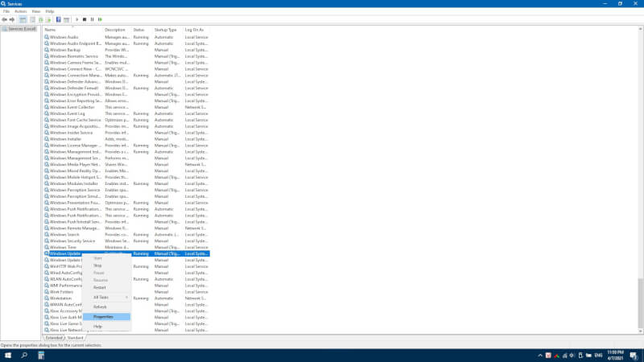The image size is (644, 362).
Task: Switch to the Standard tab
Action: tap(75, 338)
